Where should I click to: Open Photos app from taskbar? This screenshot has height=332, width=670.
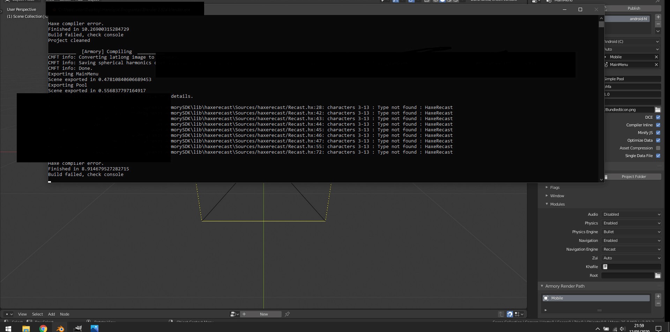pyautogui.click(x=95, y=329)
